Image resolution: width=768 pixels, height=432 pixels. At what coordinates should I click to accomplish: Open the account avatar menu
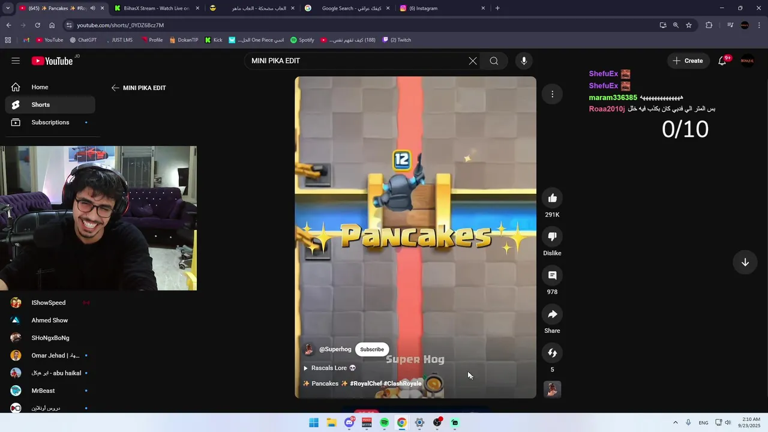[747, 61]
